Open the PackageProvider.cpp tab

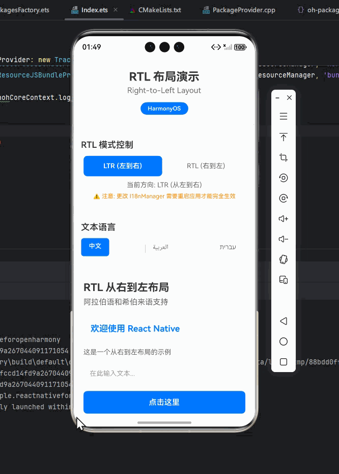pyautogui.click(x=244, y=10)
